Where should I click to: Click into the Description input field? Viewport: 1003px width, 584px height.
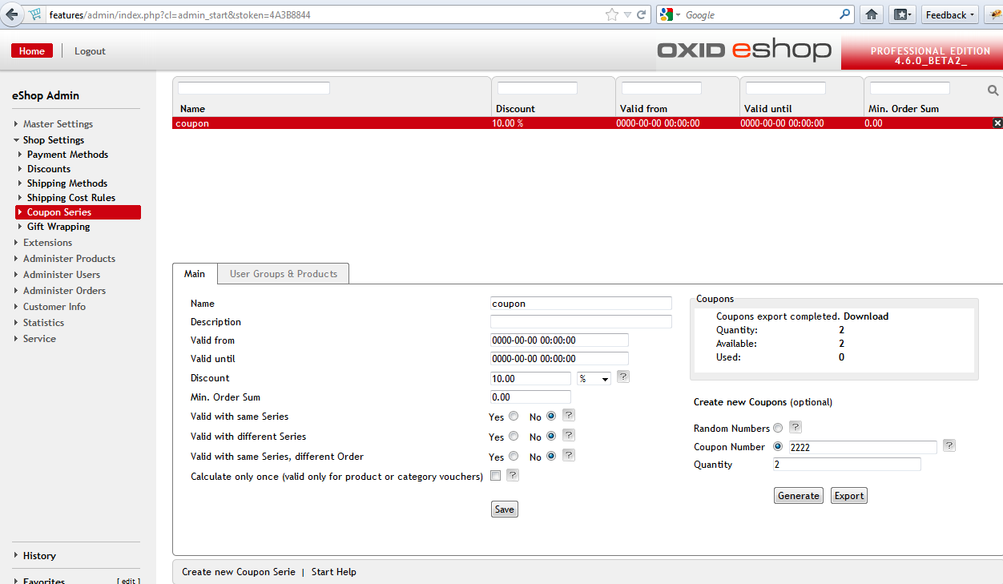click(x=581, y=322)
